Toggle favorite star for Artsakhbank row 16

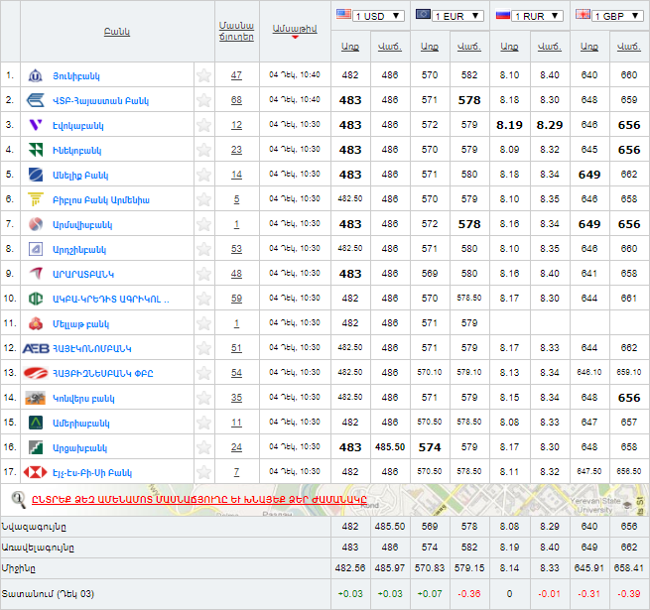(x=203, y=447)
